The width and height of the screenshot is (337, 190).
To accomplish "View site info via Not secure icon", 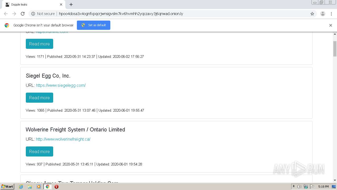I will (x=43, y=14).
